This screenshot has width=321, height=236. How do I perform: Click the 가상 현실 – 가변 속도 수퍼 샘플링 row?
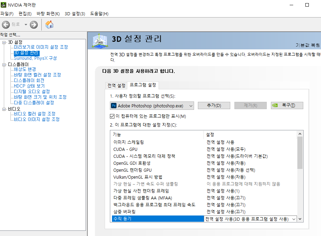[x=204, y=184]
